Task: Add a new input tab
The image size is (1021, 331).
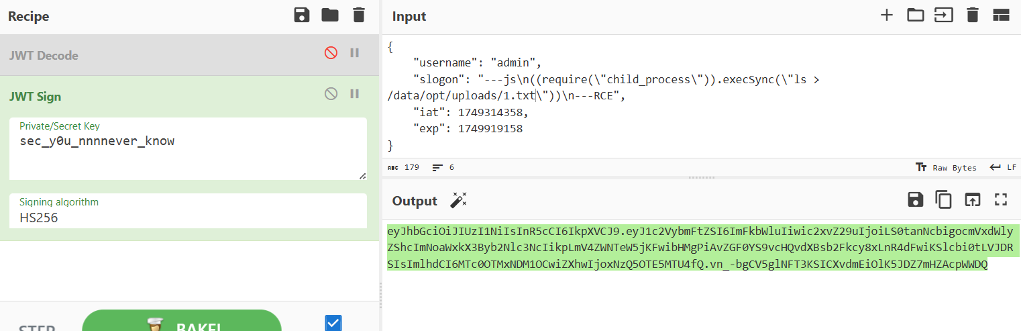Action: [887, 15]
